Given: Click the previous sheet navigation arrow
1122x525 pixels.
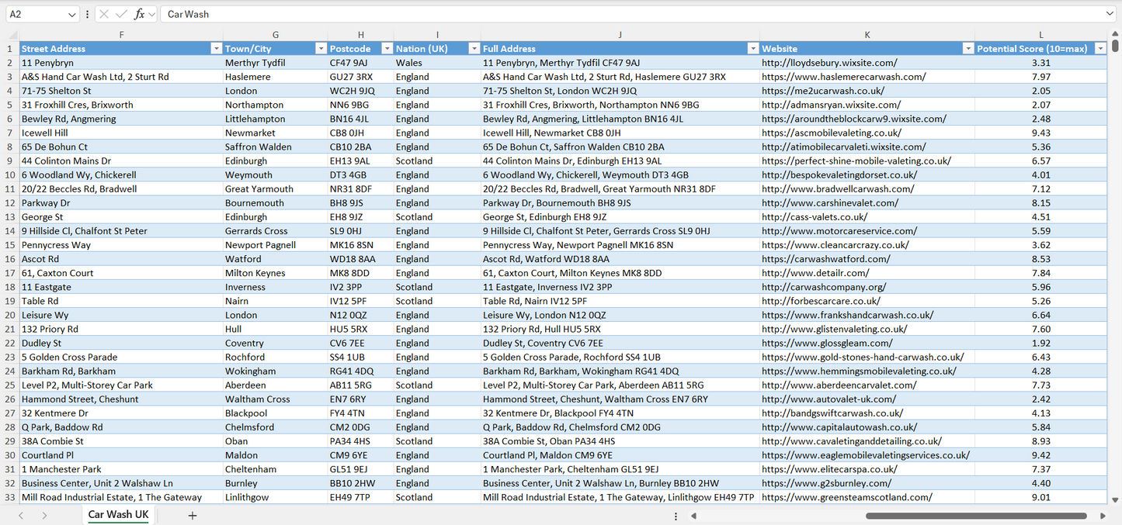Looking at the screenshot, I should coord(21,515).
